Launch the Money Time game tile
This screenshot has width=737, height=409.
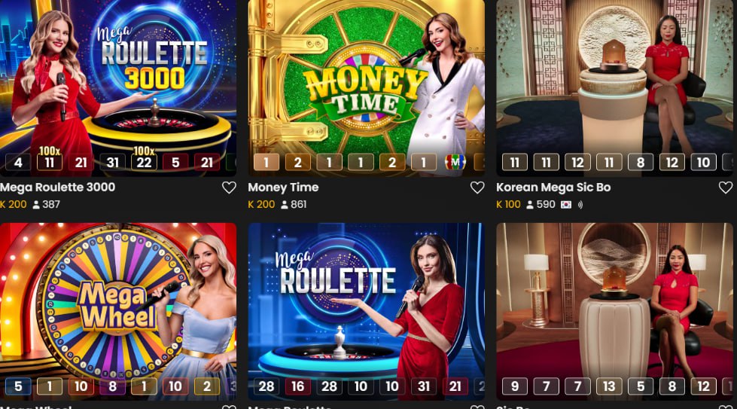pyautogui.click(x=366, y=88)
